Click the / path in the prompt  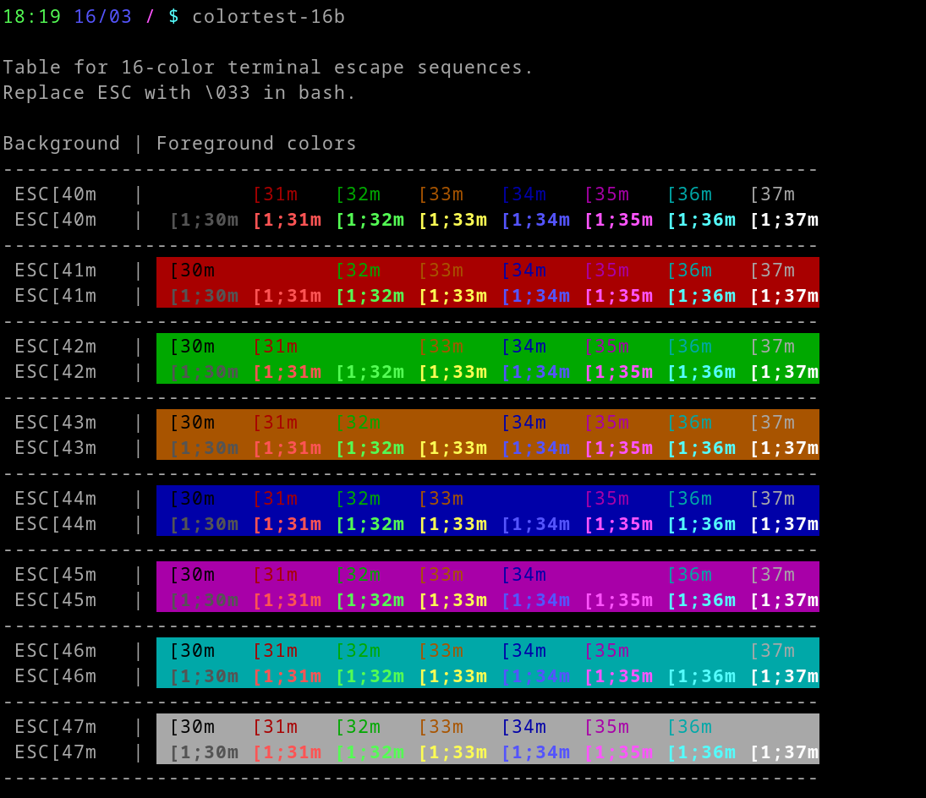(150, 16)
